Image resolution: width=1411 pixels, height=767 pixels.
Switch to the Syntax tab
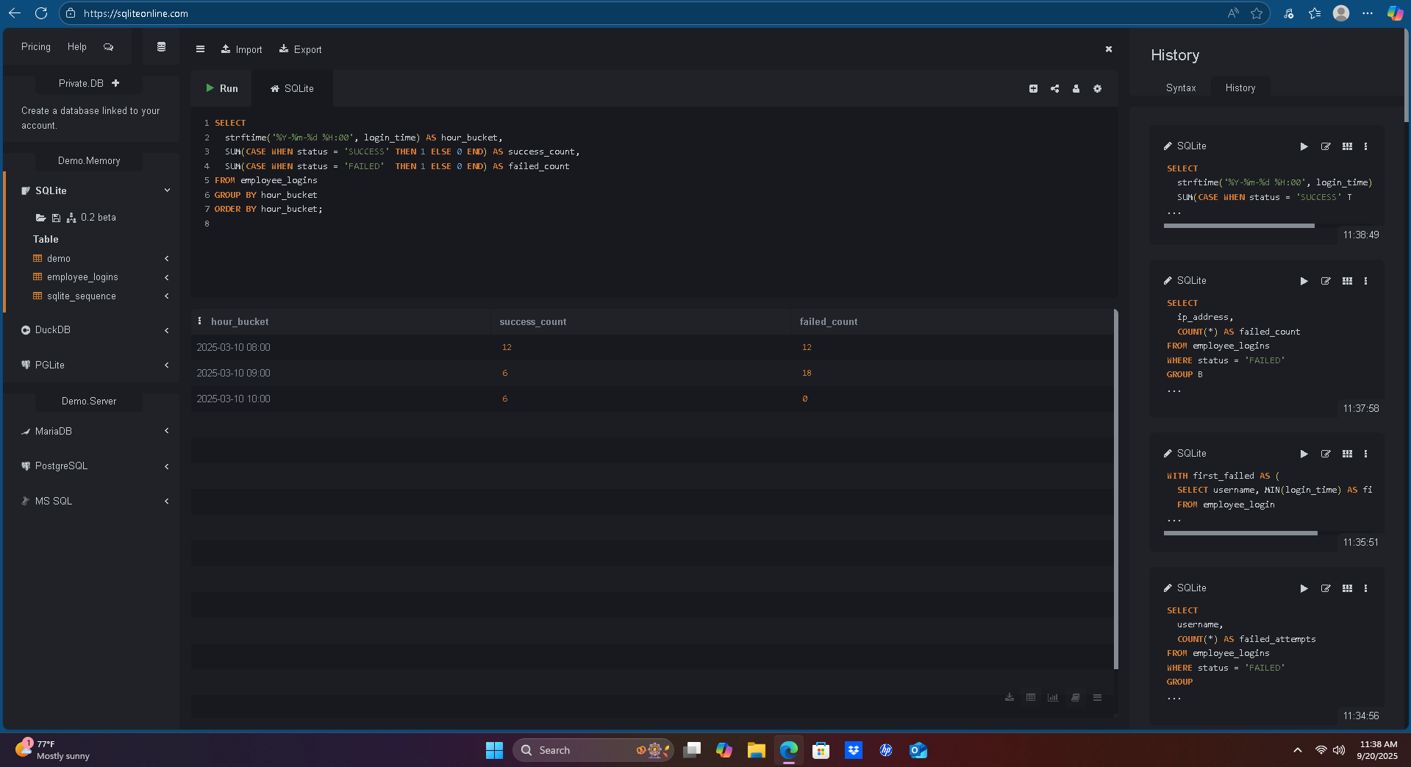click(x=1180, y=88)
